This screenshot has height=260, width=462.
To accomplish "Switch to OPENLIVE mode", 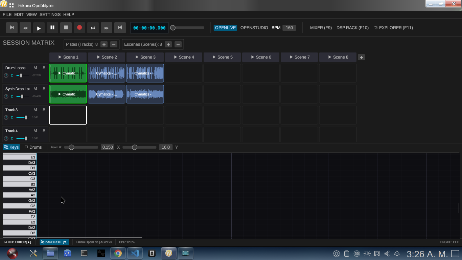I will 226,28.
